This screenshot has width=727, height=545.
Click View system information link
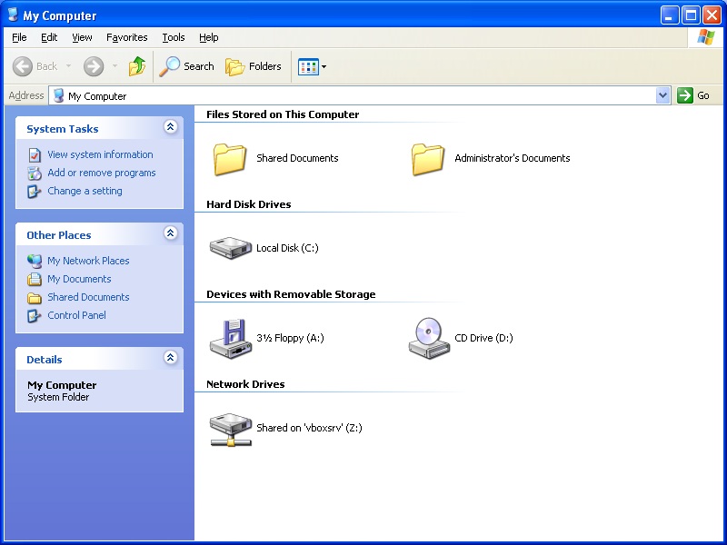click(100, 154)
